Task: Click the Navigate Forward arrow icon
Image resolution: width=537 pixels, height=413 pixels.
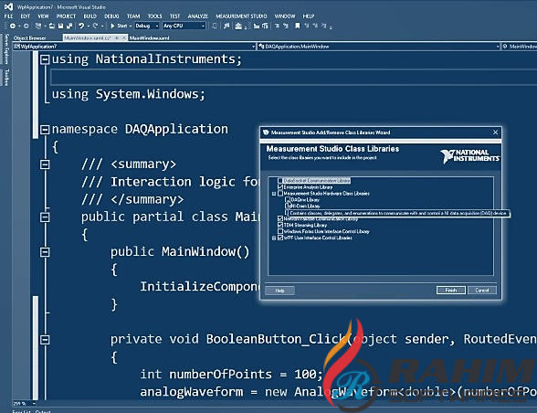Action: (26, 26)
